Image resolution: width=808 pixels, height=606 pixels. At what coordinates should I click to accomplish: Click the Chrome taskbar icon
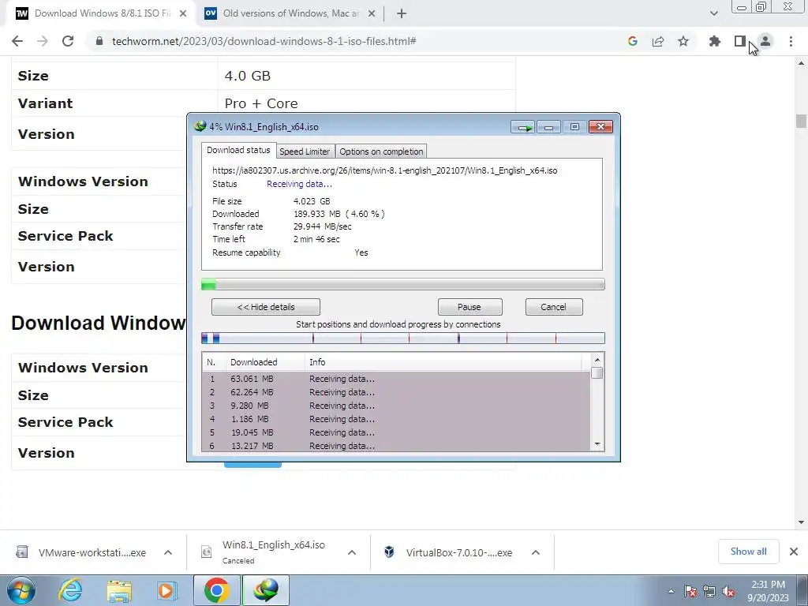tap(216, 590)
